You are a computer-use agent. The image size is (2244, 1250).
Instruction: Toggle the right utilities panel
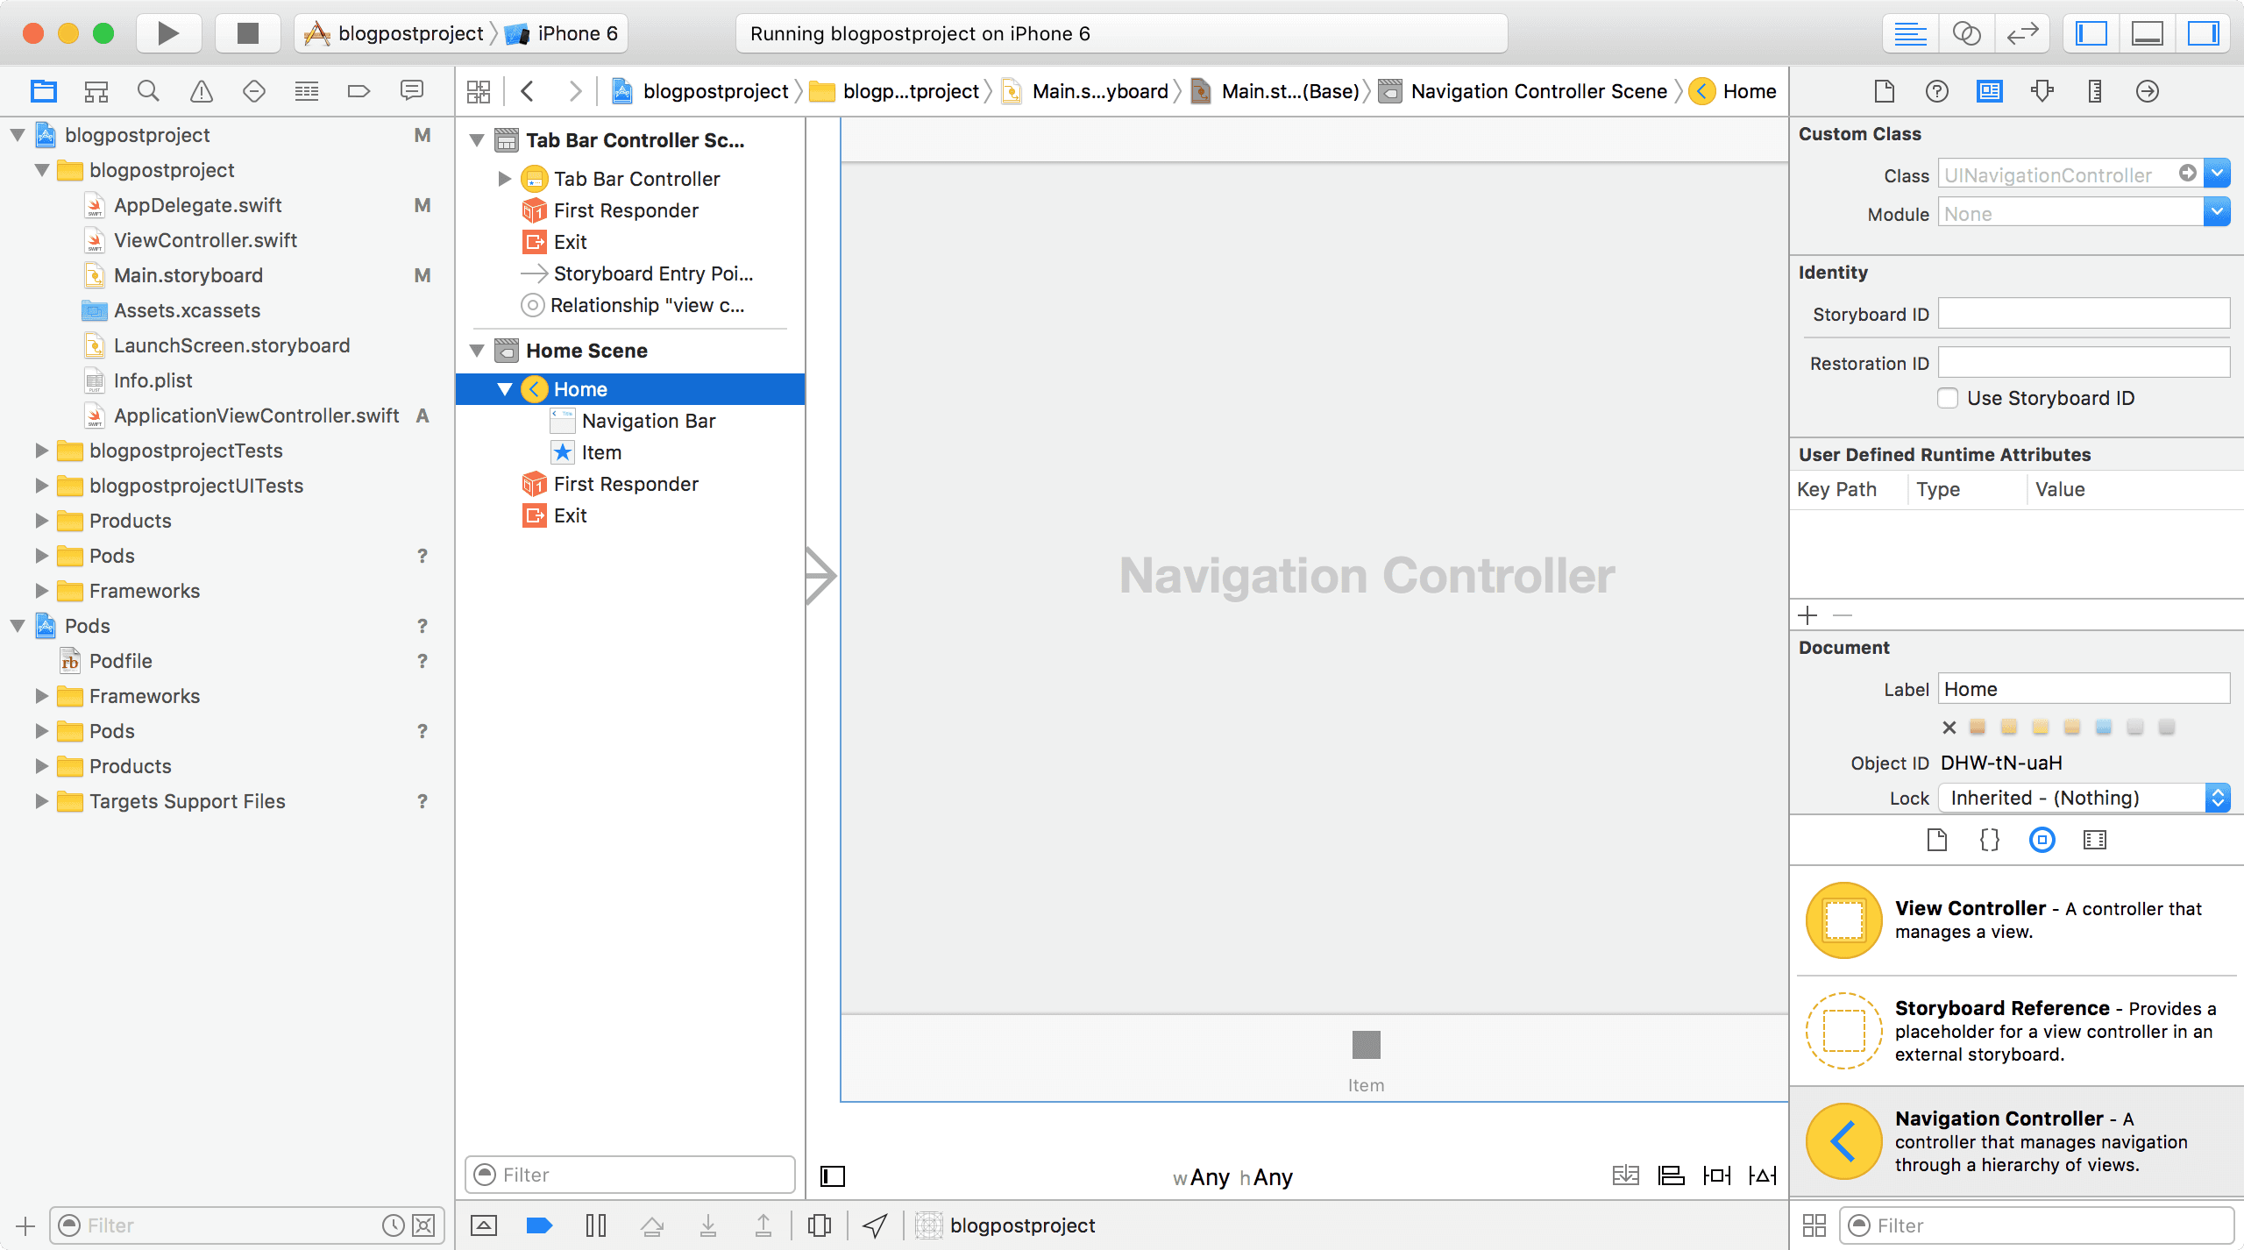coord(2203,33)
